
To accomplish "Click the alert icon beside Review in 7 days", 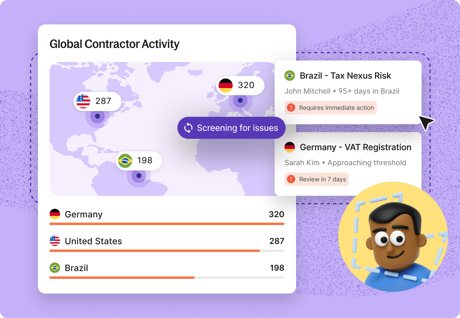I will tap(291, 179).
